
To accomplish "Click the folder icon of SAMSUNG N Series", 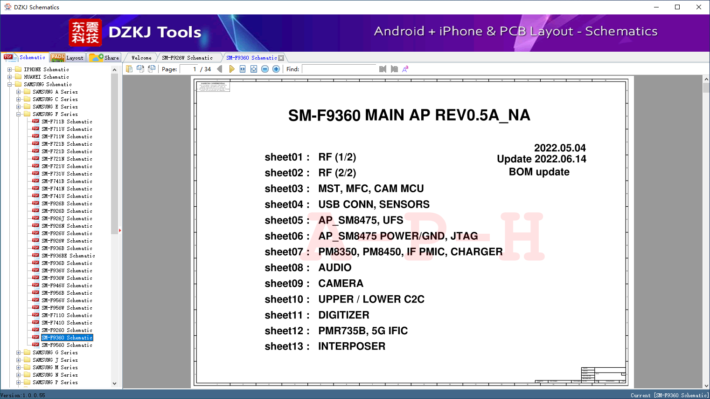I will (x=27, y=375).
